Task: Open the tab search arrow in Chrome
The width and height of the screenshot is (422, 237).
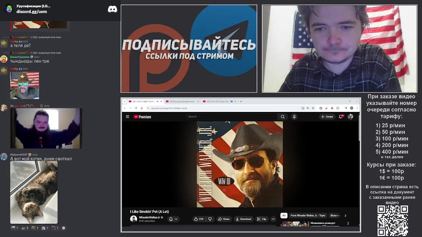Action: click(124, 101)
